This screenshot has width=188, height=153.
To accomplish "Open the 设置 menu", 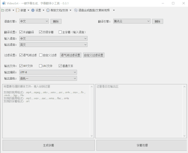I will [38, 10].
